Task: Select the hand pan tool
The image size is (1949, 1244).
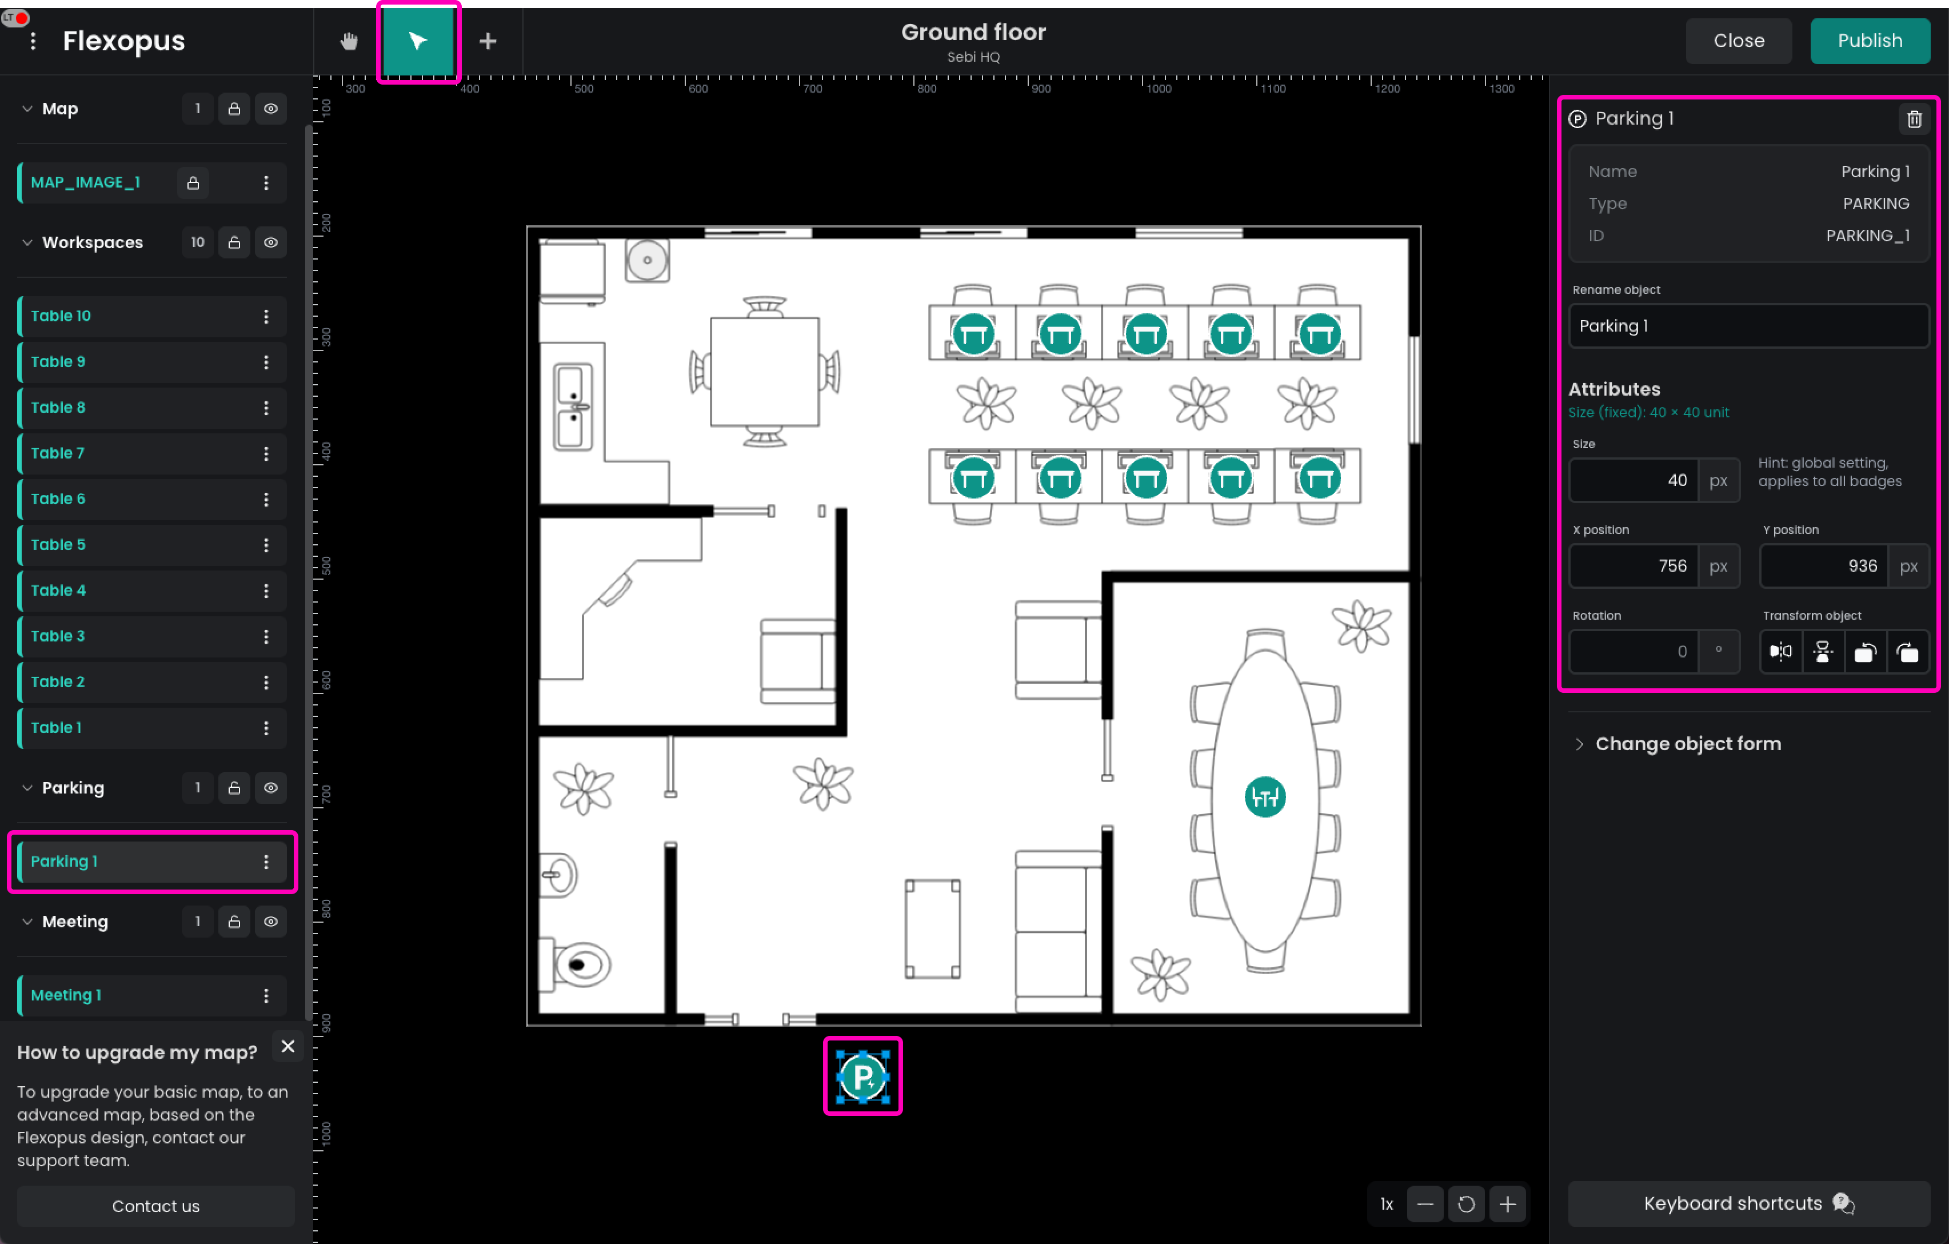Action: [349, 41]
